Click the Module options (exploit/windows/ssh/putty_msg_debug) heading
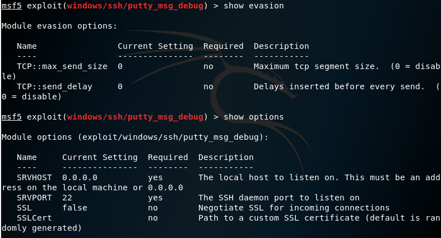 (x=135, y=137)
